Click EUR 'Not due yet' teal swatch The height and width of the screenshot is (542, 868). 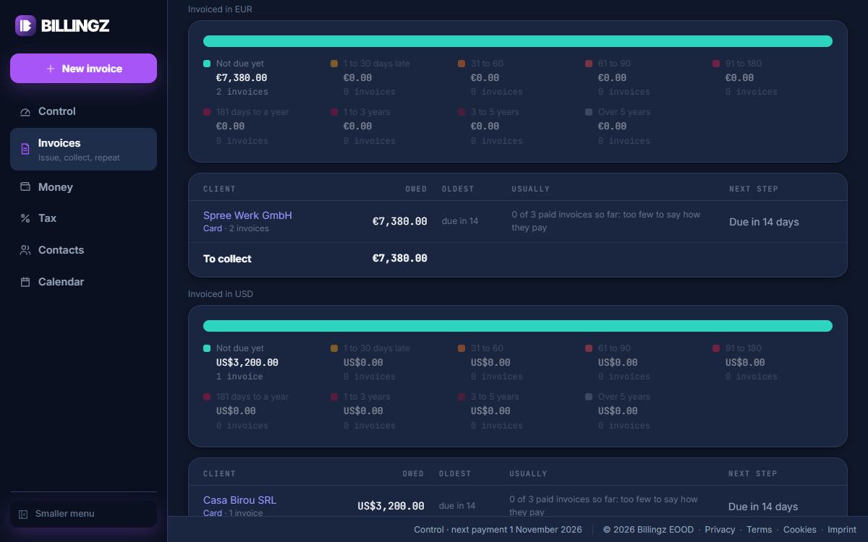coord(207,64)
